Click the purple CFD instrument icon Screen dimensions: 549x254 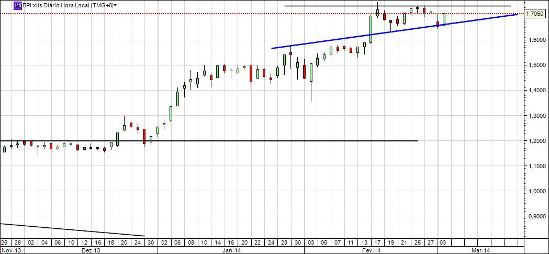[x=17, y=5]
